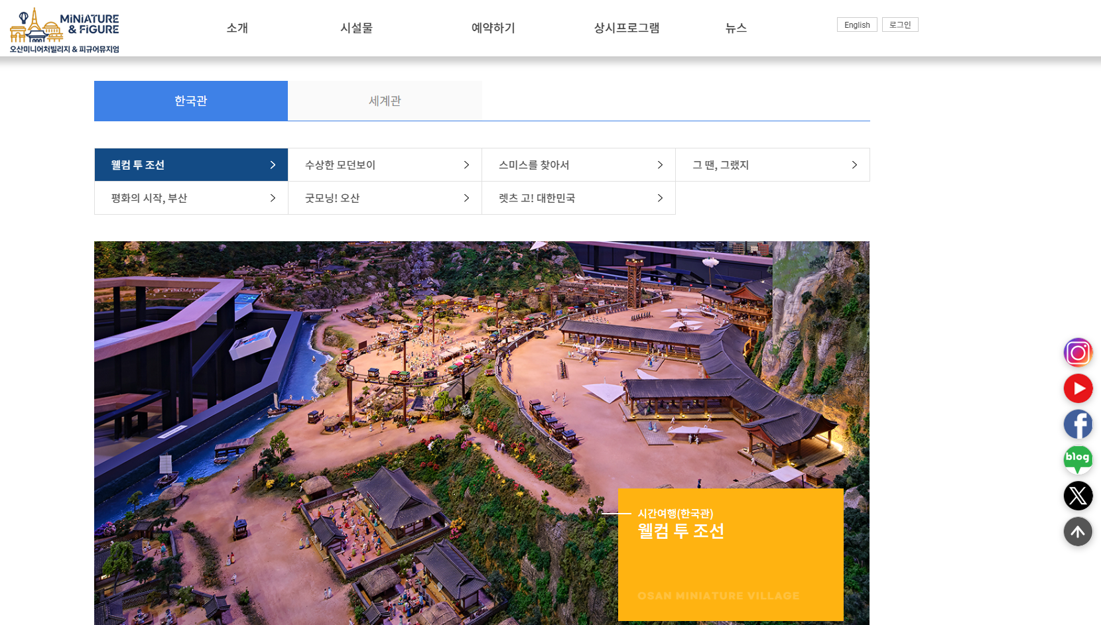Click the Miniature & Figure logo
Screen dimensions: 1101x625
tap(64, 30)
